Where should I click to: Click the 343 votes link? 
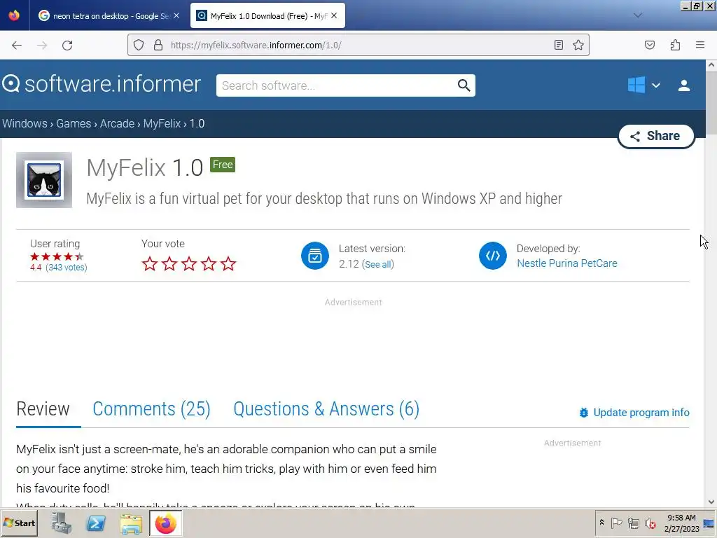point(67,268)
